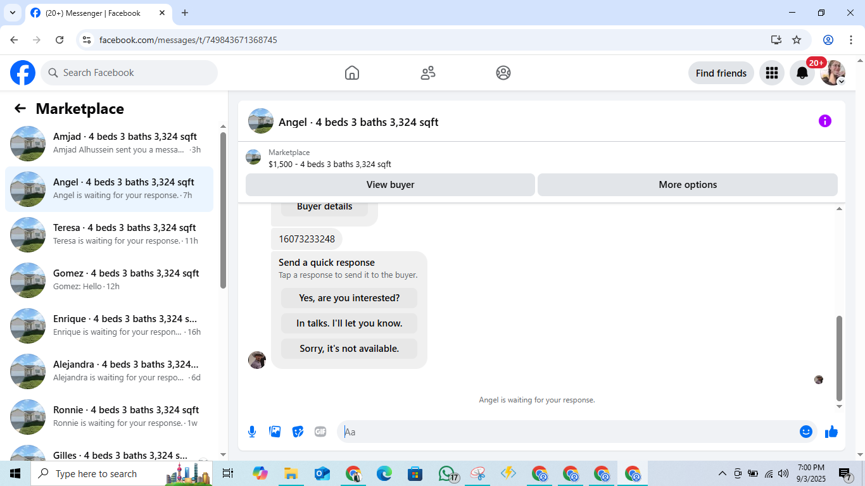Reload the page
Viewport: 865px width, 486px height.
click(x=60, y=40)
